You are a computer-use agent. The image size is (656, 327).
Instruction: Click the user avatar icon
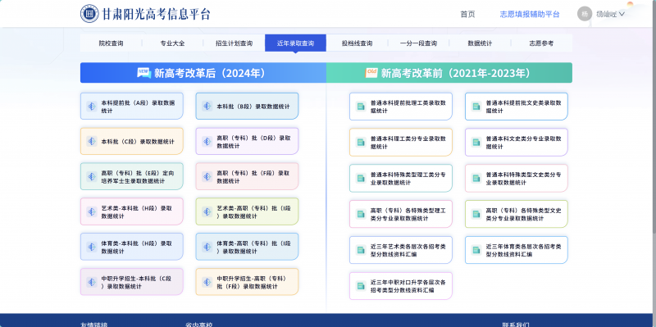pos(585,14)
